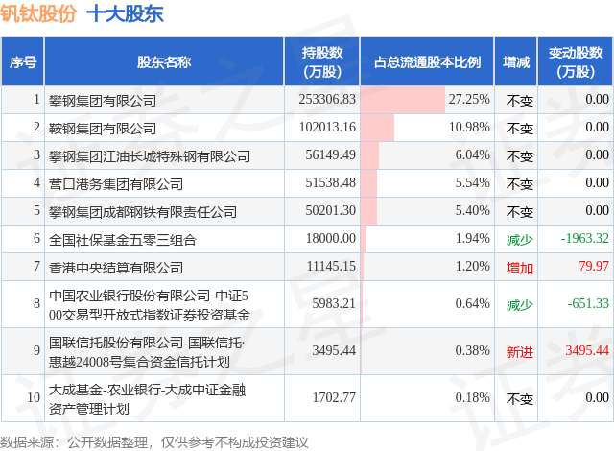Screen dimensions: 614x451
Task: Select the 5.54% ratio value
Action: pos(473,182)
